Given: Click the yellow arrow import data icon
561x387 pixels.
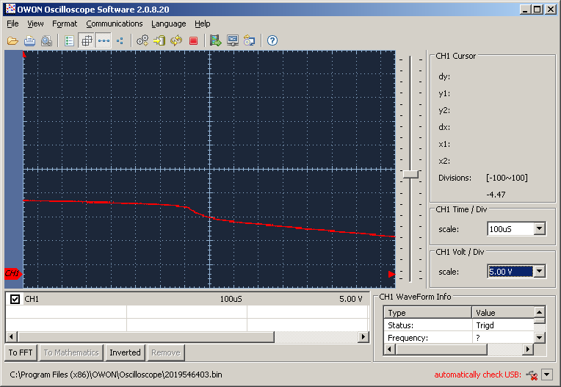Looking at the screenshot, I should pos(159,41).
